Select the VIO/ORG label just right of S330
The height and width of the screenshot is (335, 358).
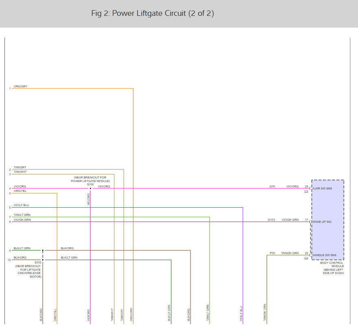coord(104,187)
